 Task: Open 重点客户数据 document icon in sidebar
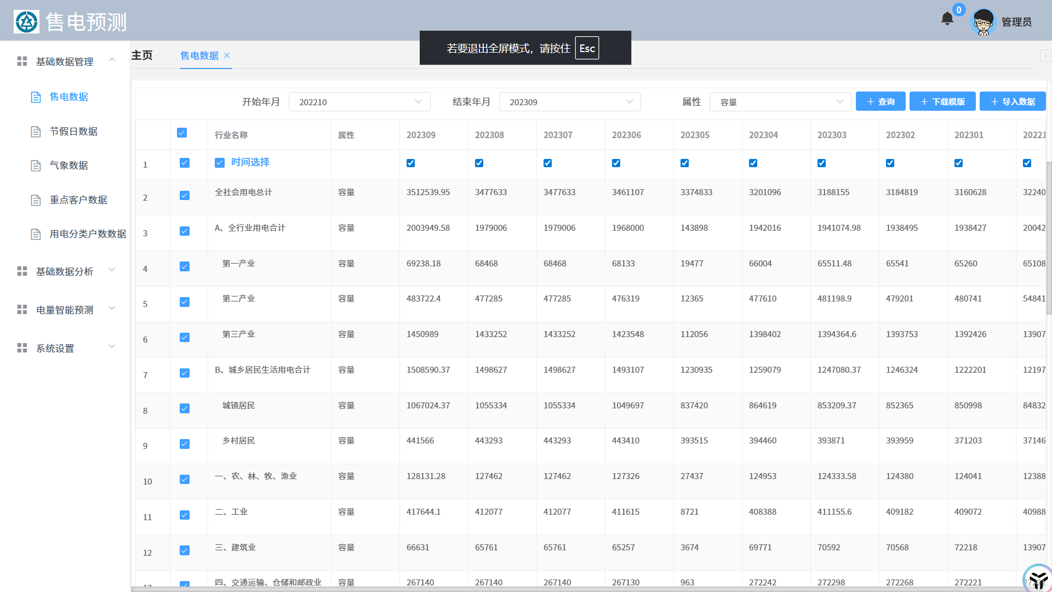[36, 200]
